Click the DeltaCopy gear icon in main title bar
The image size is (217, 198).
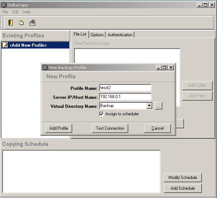[x=4, y=5]
